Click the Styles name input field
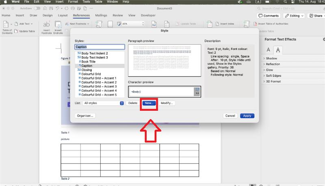Screen dimensions: 325x186 click(x=100, y=47)
